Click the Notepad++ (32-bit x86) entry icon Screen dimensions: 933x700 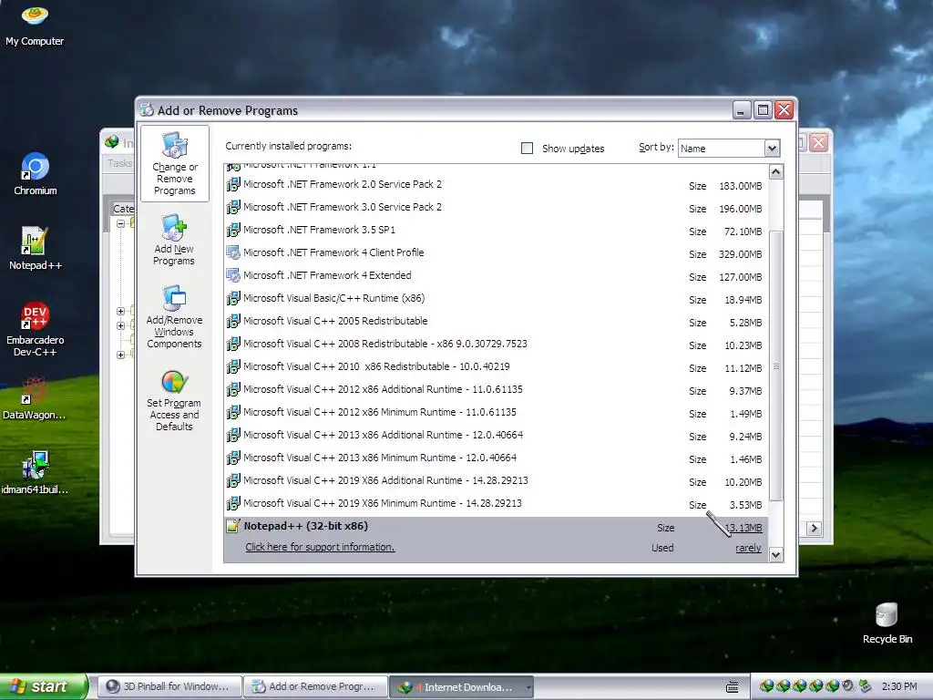click(x=232, y=526)
